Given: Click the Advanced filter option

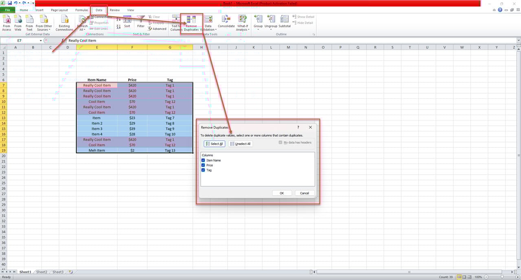Looking at the screenshot, I should coord(158,28).
